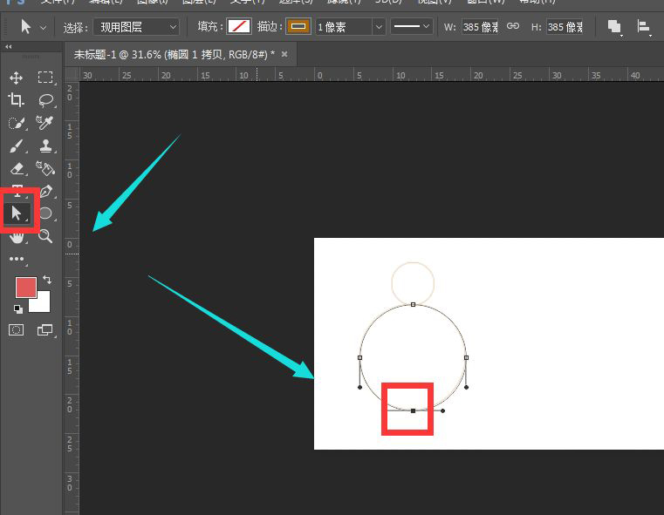
Task: Select the Clone Stamp tool
Action: [x=45, y=146]
